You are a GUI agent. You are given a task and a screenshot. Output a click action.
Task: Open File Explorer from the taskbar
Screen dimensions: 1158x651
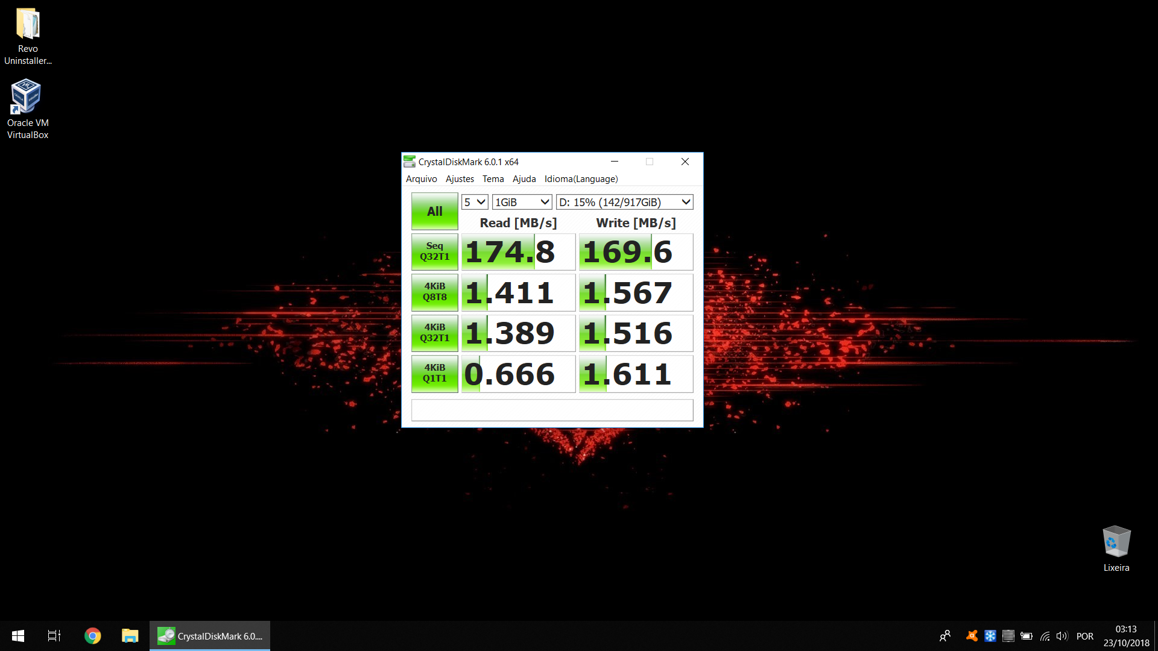tap(130, 636)
